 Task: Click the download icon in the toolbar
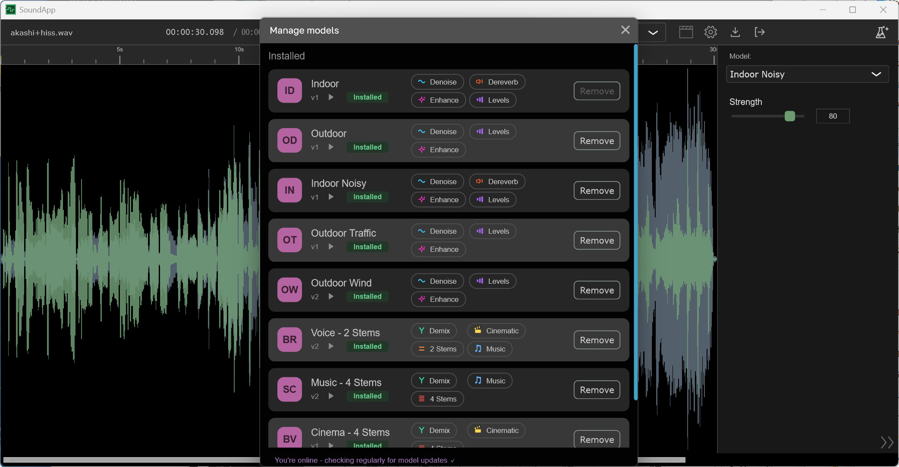(x=735, y=32)
